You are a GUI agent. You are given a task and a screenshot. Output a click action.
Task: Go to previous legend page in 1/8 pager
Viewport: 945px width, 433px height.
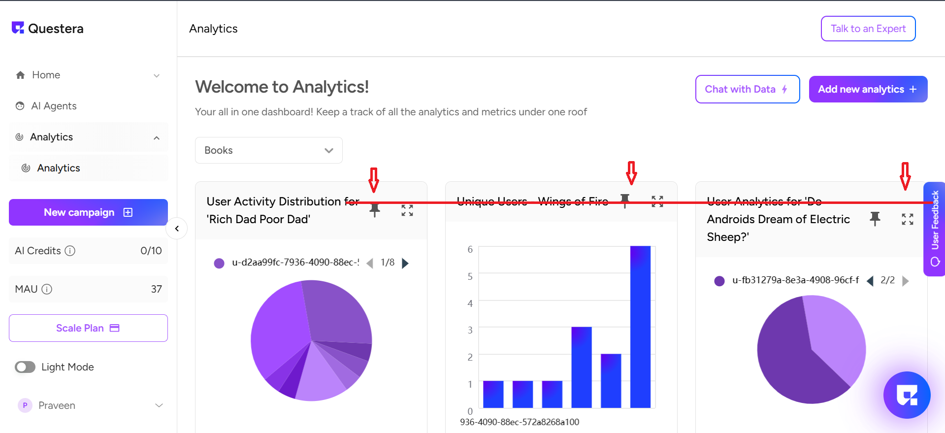coord(370,263)
